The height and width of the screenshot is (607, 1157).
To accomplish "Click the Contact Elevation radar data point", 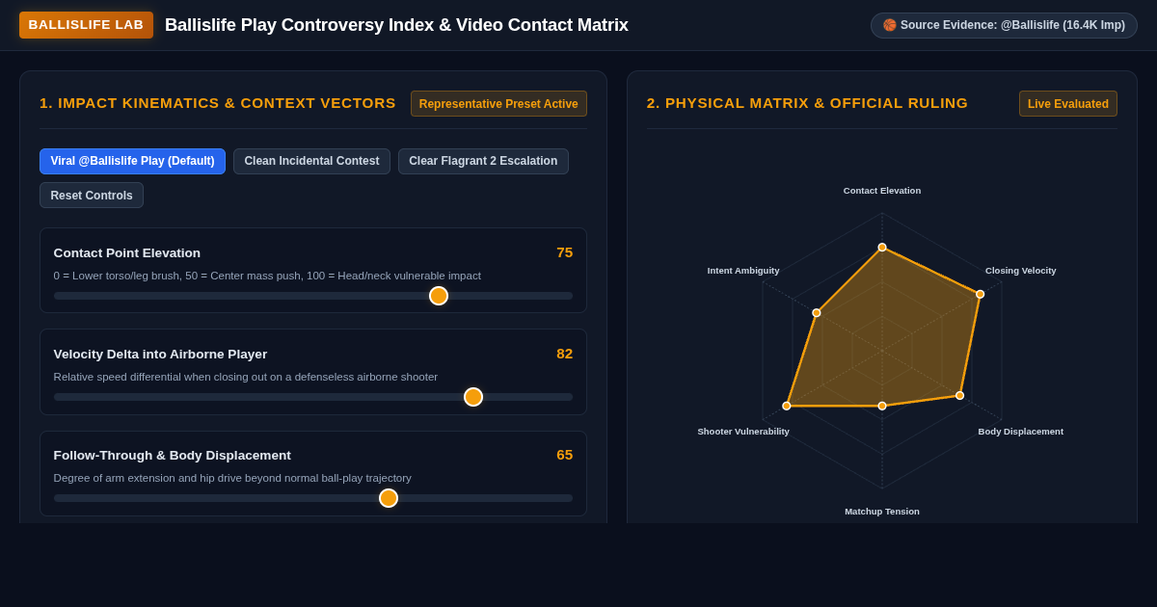I will pos(882,248).
